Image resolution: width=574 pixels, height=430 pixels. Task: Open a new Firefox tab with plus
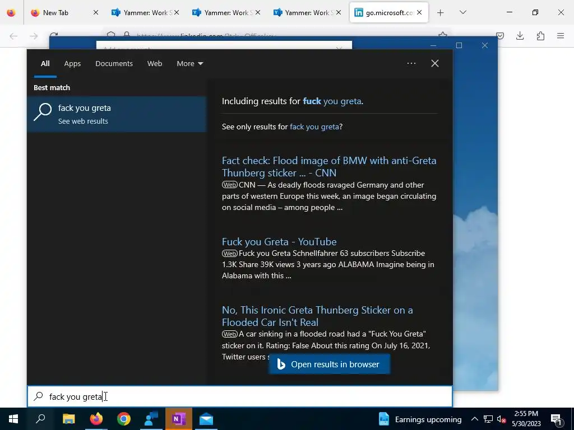(x=441, y=12)
